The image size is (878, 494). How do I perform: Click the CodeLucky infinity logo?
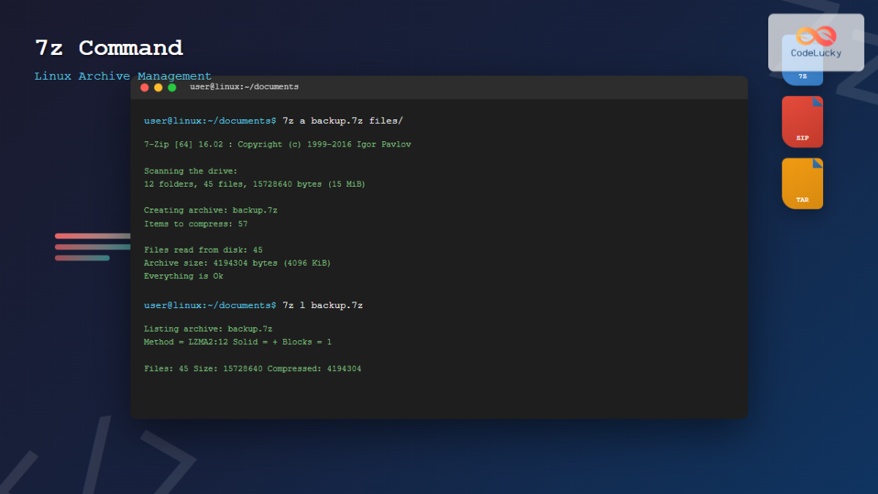[815, 35]
